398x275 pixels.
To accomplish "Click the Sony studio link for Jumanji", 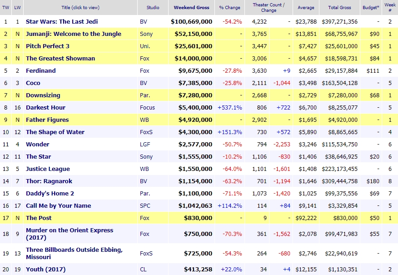I will (x=146, y=34).
